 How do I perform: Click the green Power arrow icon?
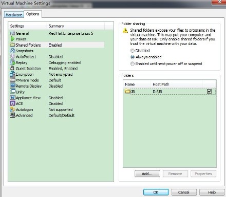pyautogui.click(x=12, y=39)
